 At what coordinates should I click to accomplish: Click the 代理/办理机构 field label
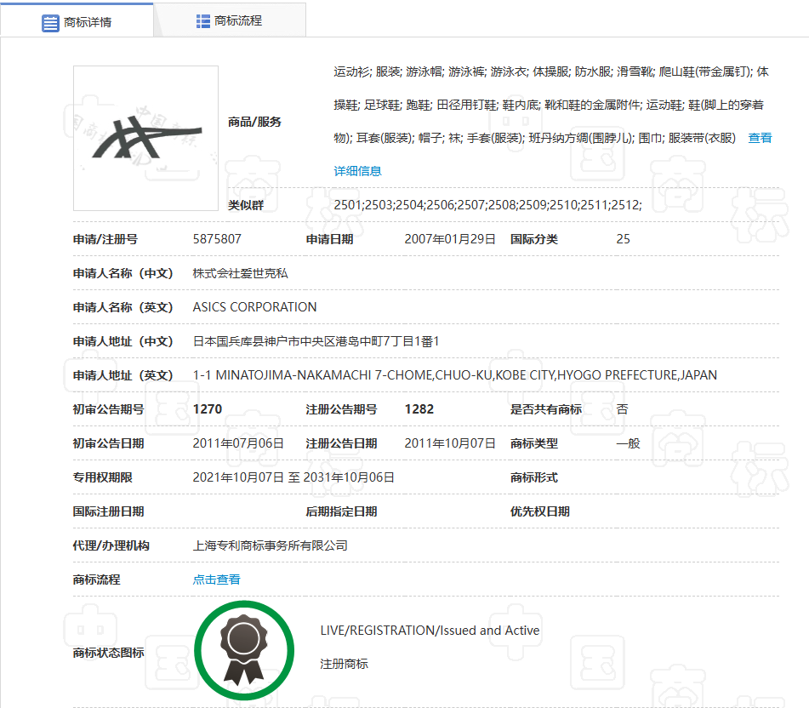click(111, 545)
